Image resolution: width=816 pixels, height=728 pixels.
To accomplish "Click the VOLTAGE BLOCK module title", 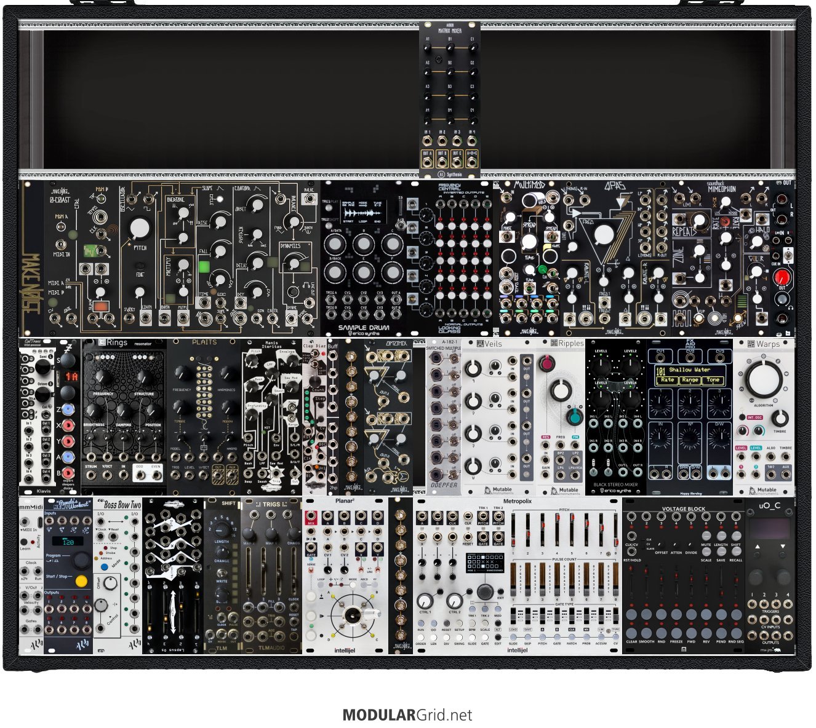I will [x=684, y=509].
